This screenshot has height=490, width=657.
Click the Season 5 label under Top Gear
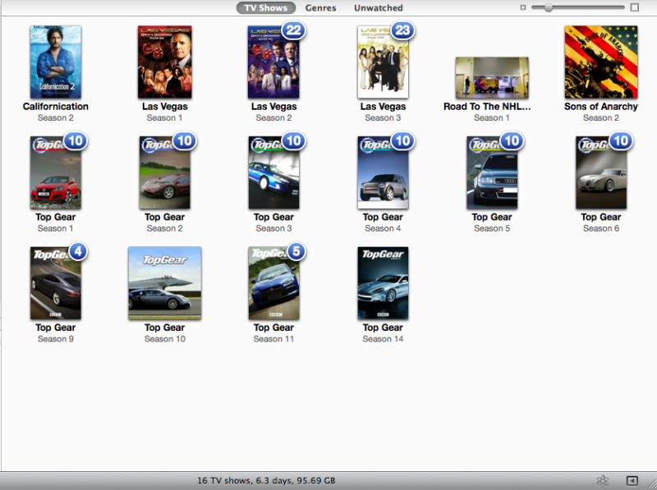[492, 228]
